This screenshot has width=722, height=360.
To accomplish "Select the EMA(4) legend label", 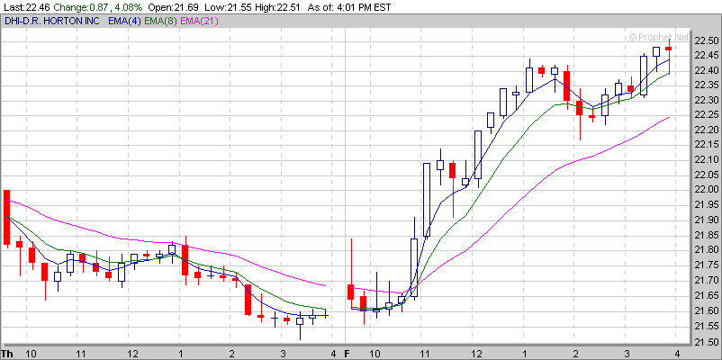I will (x=124, y=21).
